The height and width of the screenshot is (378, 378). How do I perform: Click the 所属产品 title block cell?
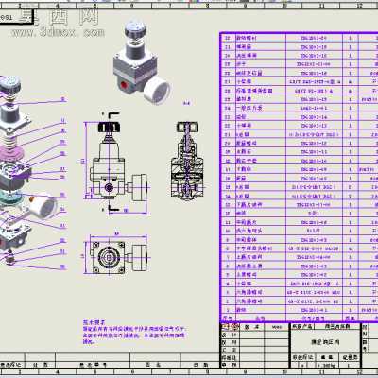coord(302,327)
